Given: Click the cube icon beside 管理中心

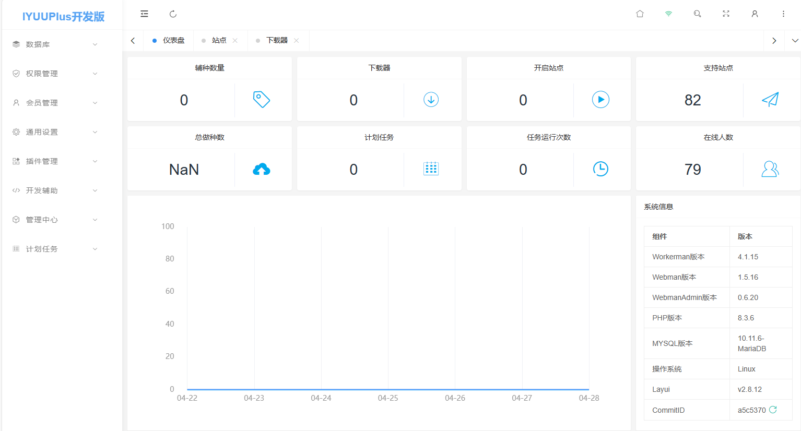Looking at the screenshot, I should [x=16, y=220].
